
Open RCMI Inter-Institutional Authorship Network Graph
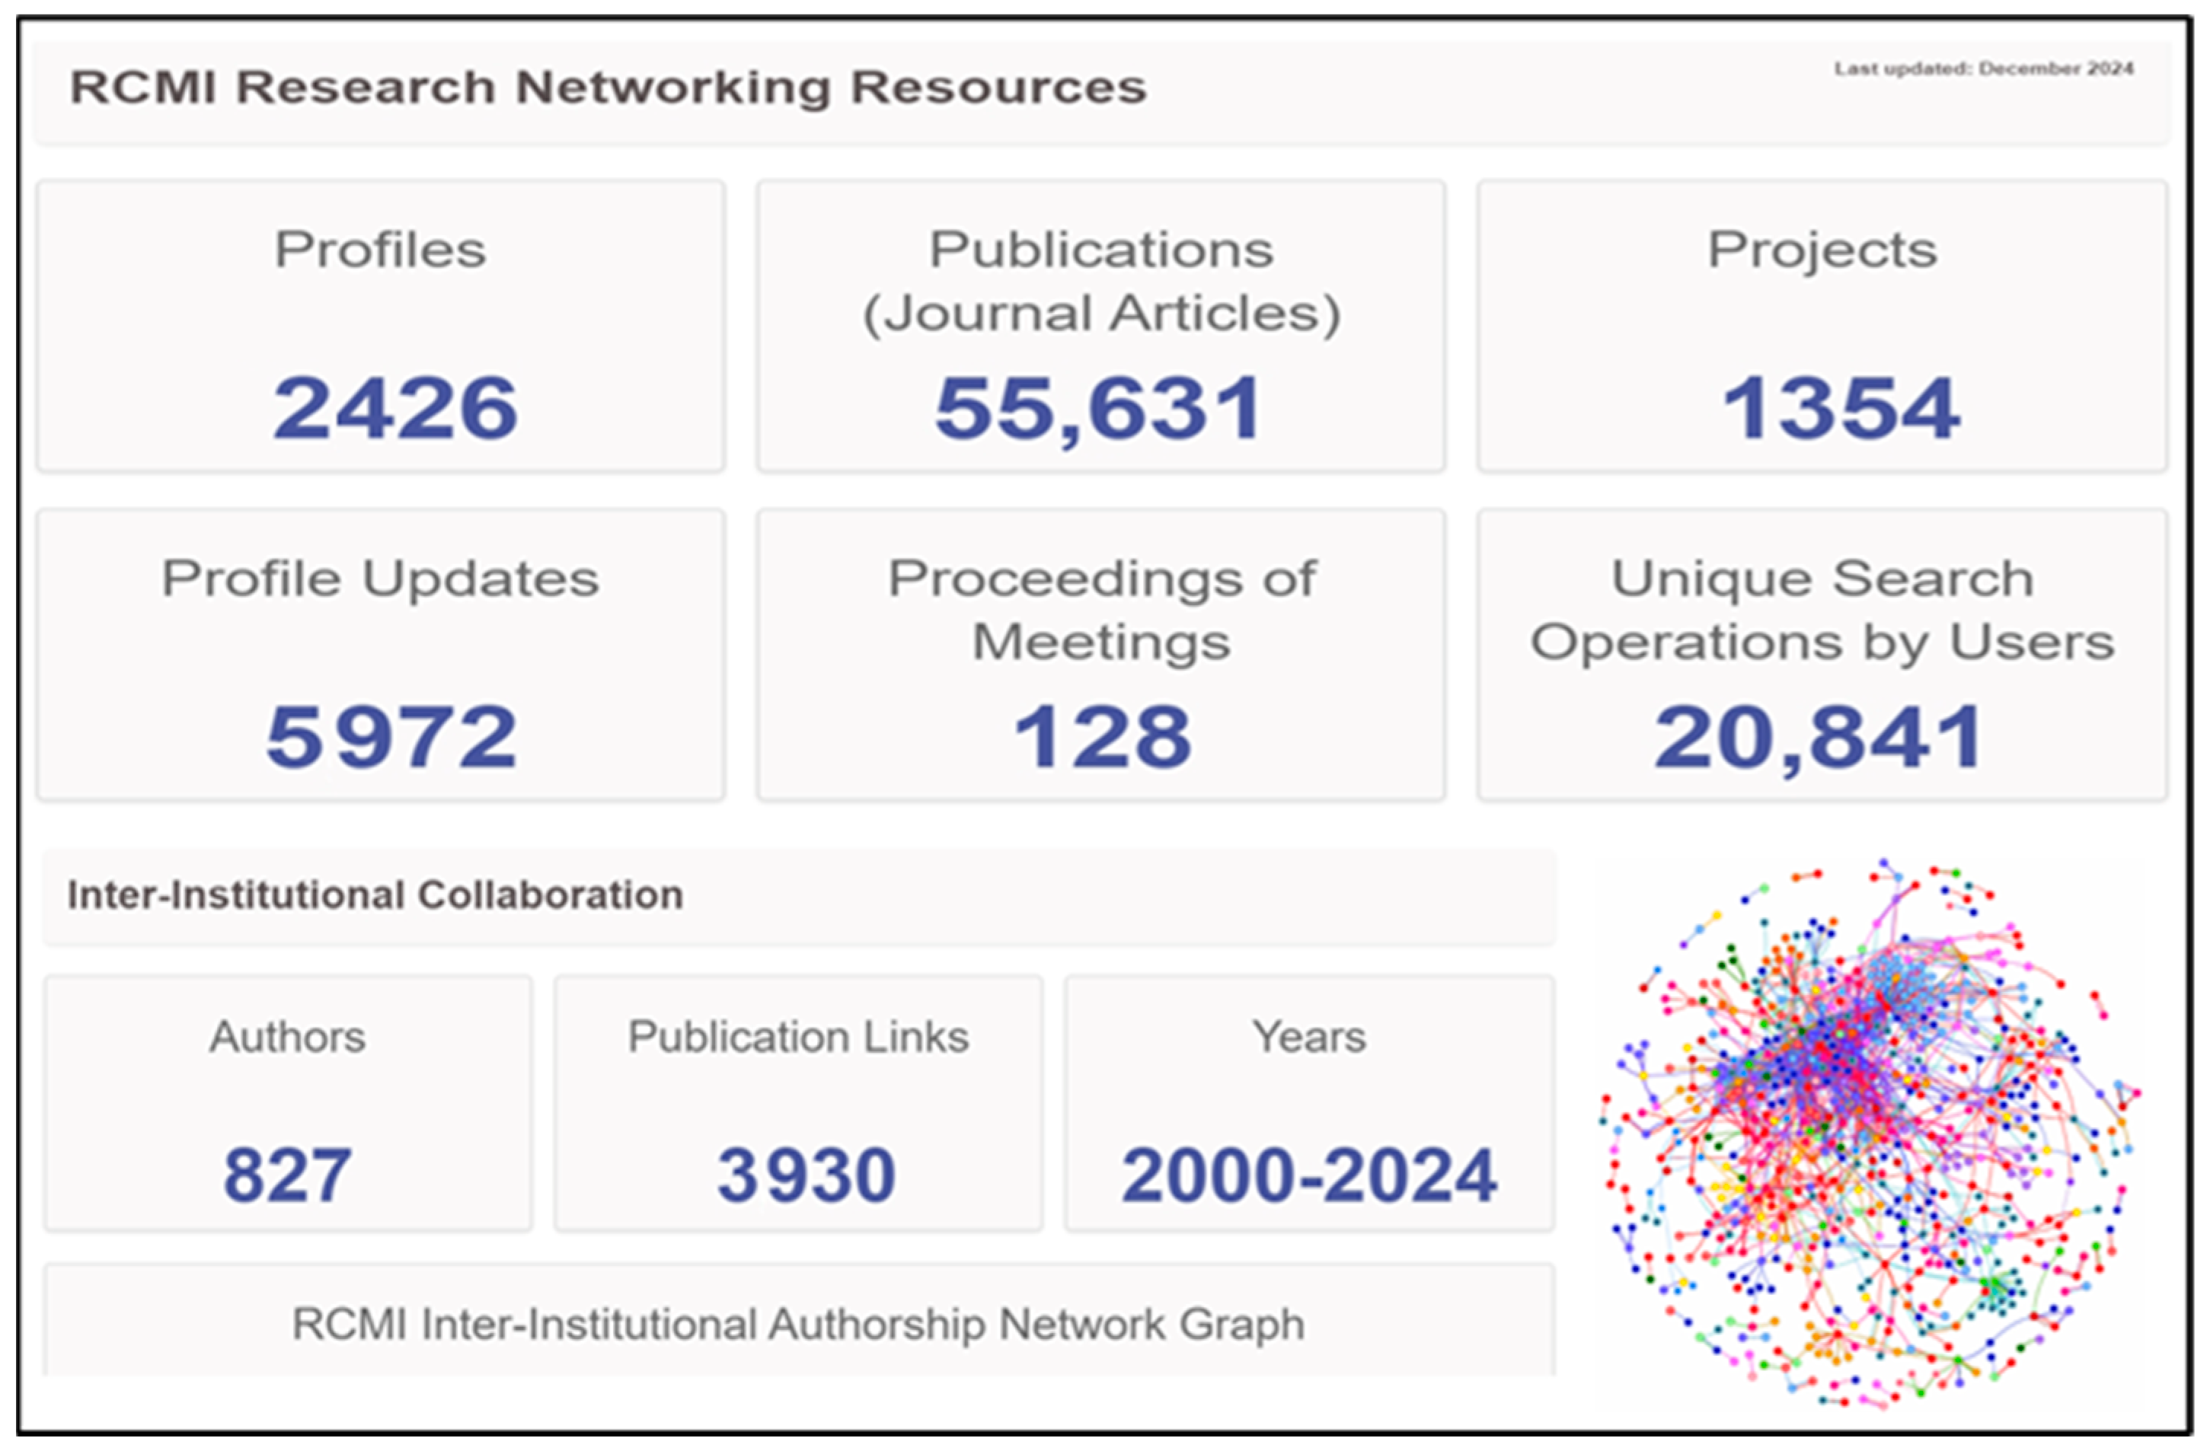pyautogui.click(x=799, y=1324)
